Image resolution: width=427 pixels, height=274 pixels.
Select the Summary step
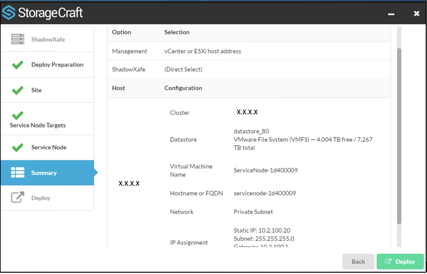pos(47,173)
